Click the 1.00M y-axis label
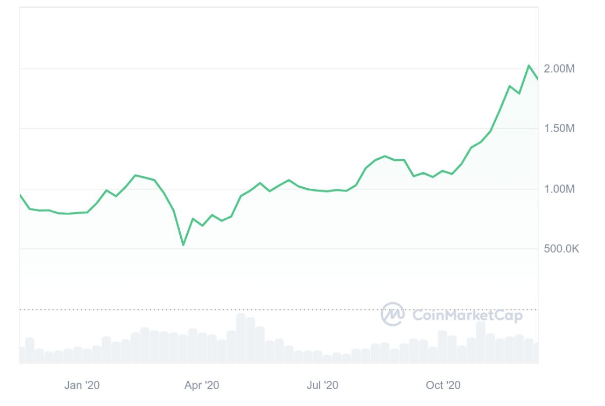605x406 pixels. coord(559,189)
